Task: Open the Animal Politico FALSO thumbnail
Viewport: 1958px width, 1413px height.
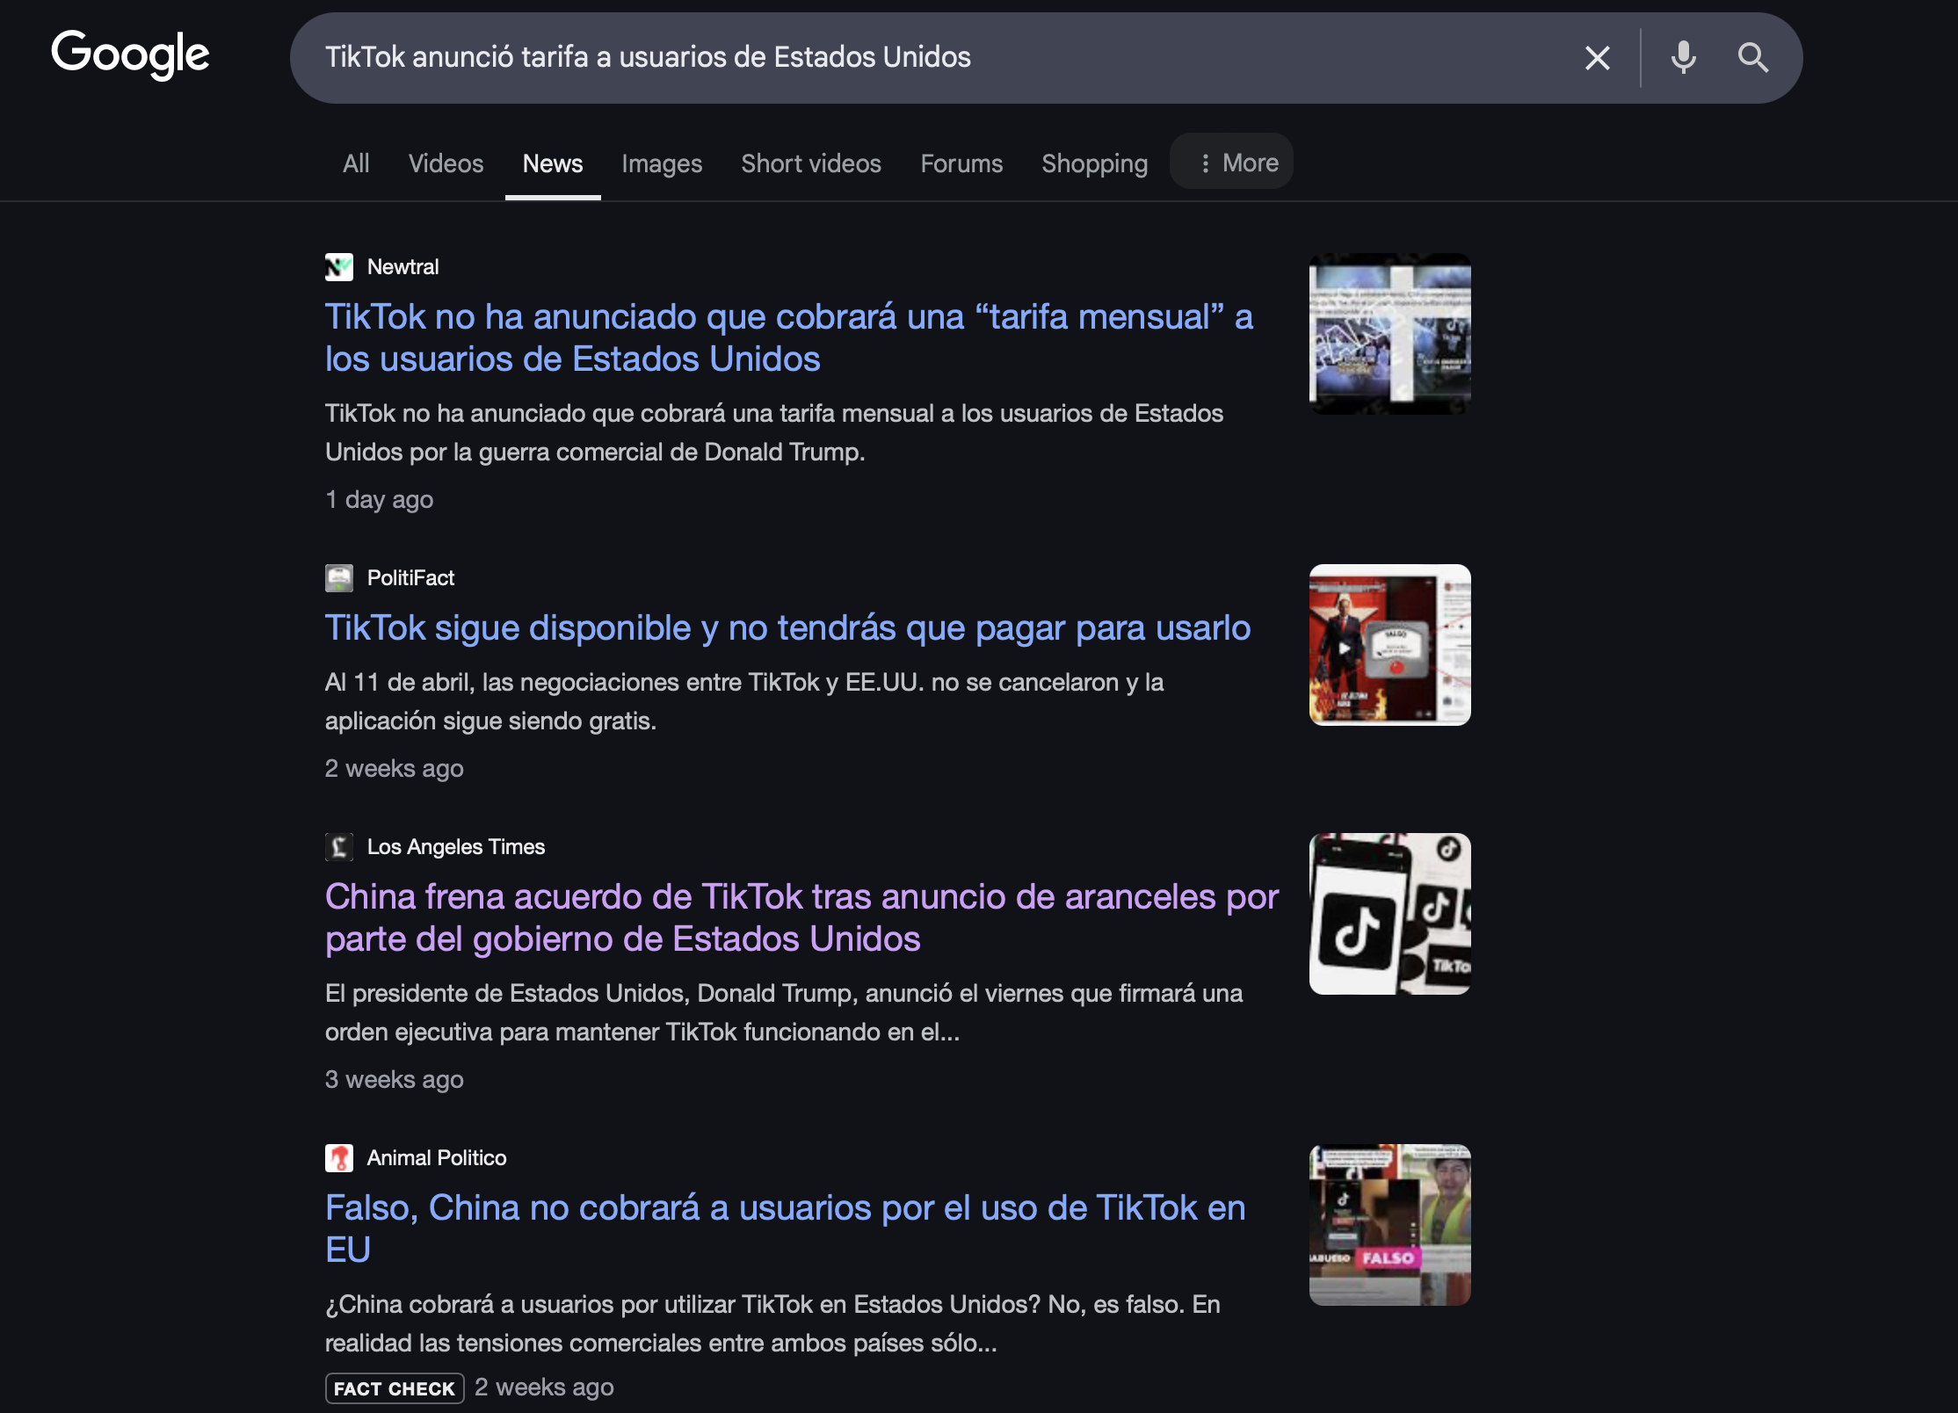Action: tap(1390, 1225)
